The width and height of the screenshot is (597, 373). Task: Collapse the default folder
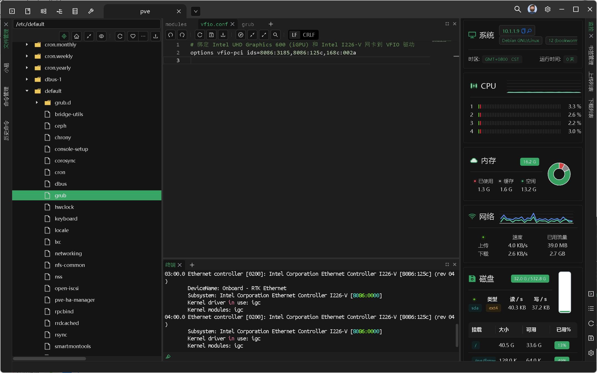27,91
